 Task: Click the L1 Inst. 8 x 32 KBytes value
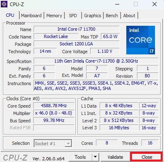119,113
